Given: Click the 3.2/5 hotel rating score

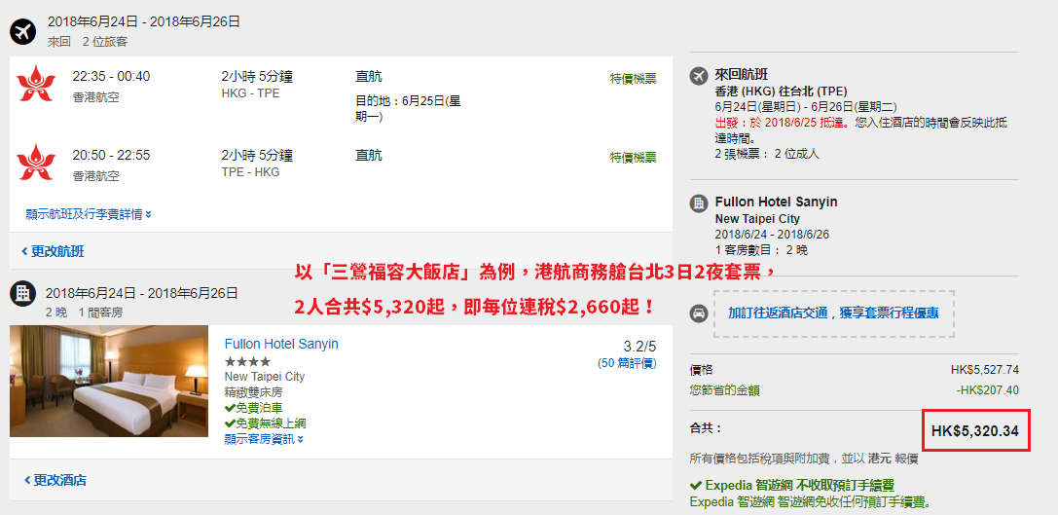Looking at the screenshot, I should [x=639, y=347].
